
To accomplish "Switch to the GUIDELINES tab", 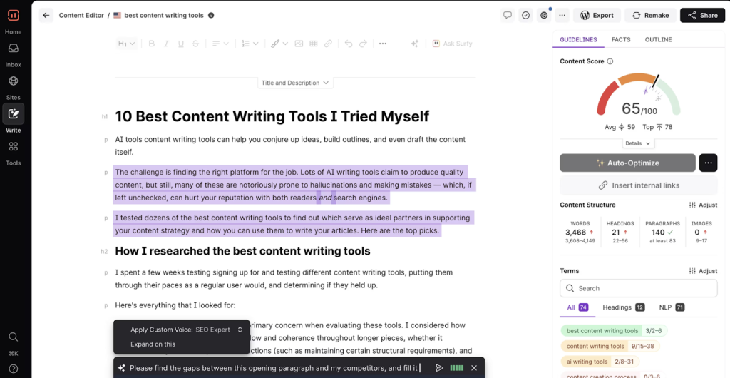I will click(578, 39).
